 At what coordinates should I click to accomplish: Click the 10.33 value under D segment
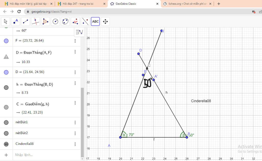[x=26, y=62]
